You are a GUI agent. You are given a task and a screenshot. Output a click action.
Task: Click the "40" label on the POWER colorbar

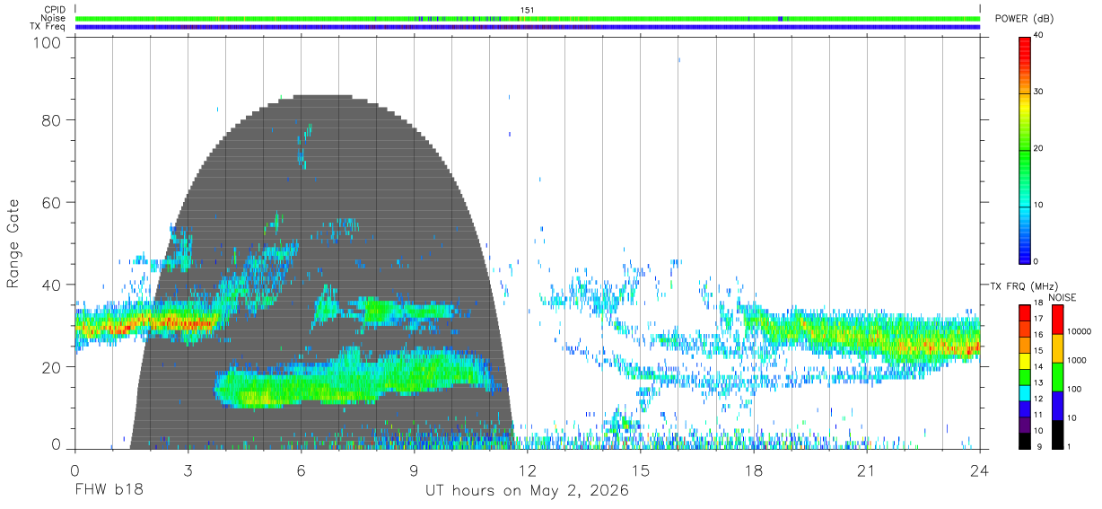click(x=1039, y=36)
